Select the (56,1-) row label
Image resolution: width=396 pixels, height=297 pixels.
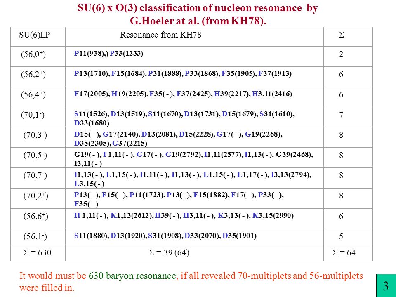[x=35, y=237]
